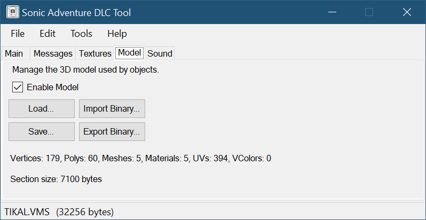Open the Sound tab
The width and height of the screenshot is (426, 220).
(x=160, y=53)
